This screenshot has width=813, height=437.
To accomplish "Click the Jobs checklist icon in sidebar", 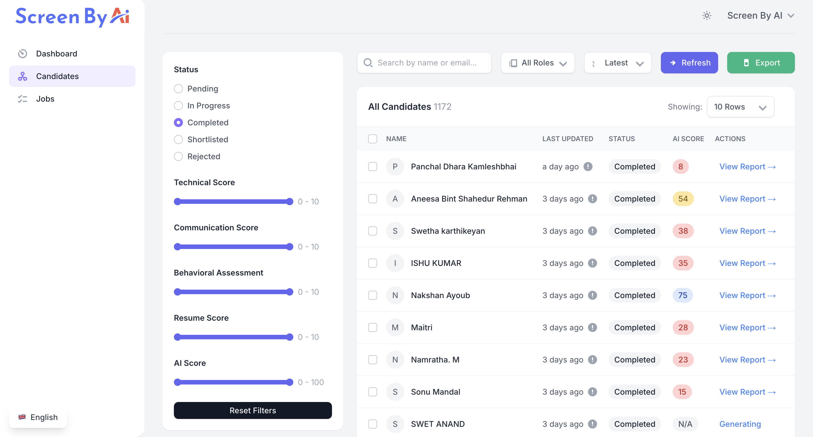I will pyautogui.click(x=22, y=99).
